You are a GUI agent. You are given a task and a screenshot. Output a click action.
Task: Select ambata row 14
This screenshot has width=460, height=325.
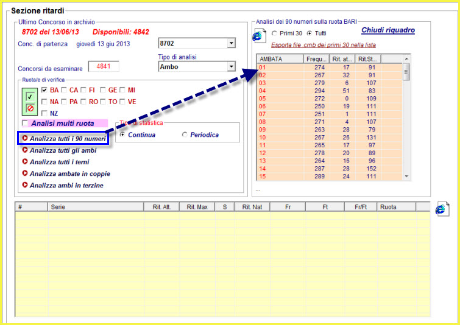(x=330, y=169)
